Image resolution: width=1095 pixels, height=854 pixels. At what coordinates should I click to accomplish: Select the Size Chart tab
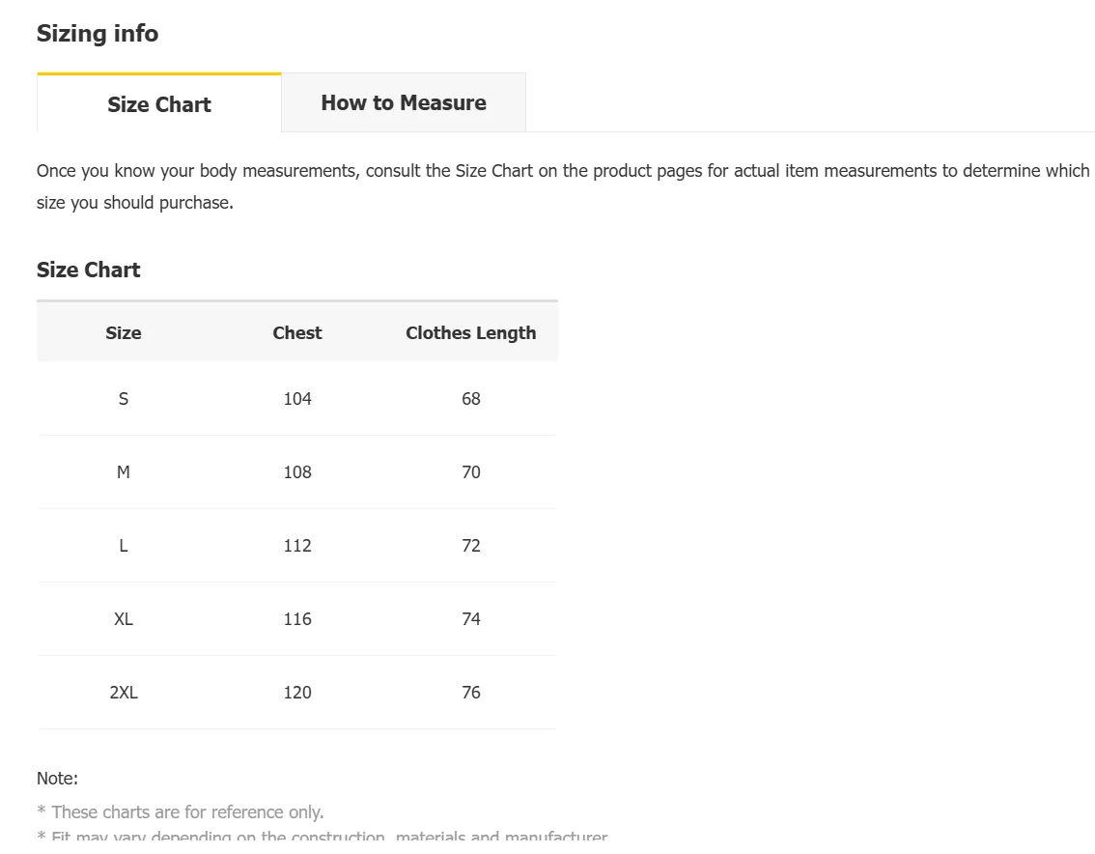[x=159, y=104]
